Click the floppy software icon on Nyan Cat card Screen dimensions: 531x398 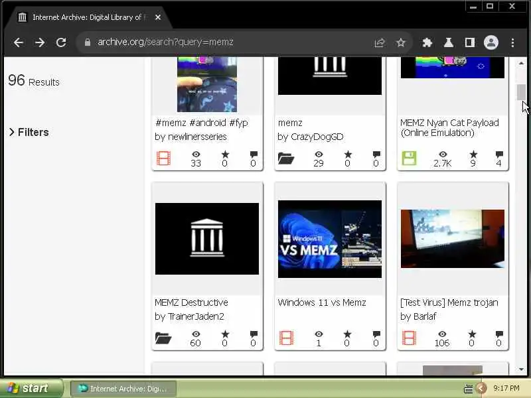coord(409,159)
